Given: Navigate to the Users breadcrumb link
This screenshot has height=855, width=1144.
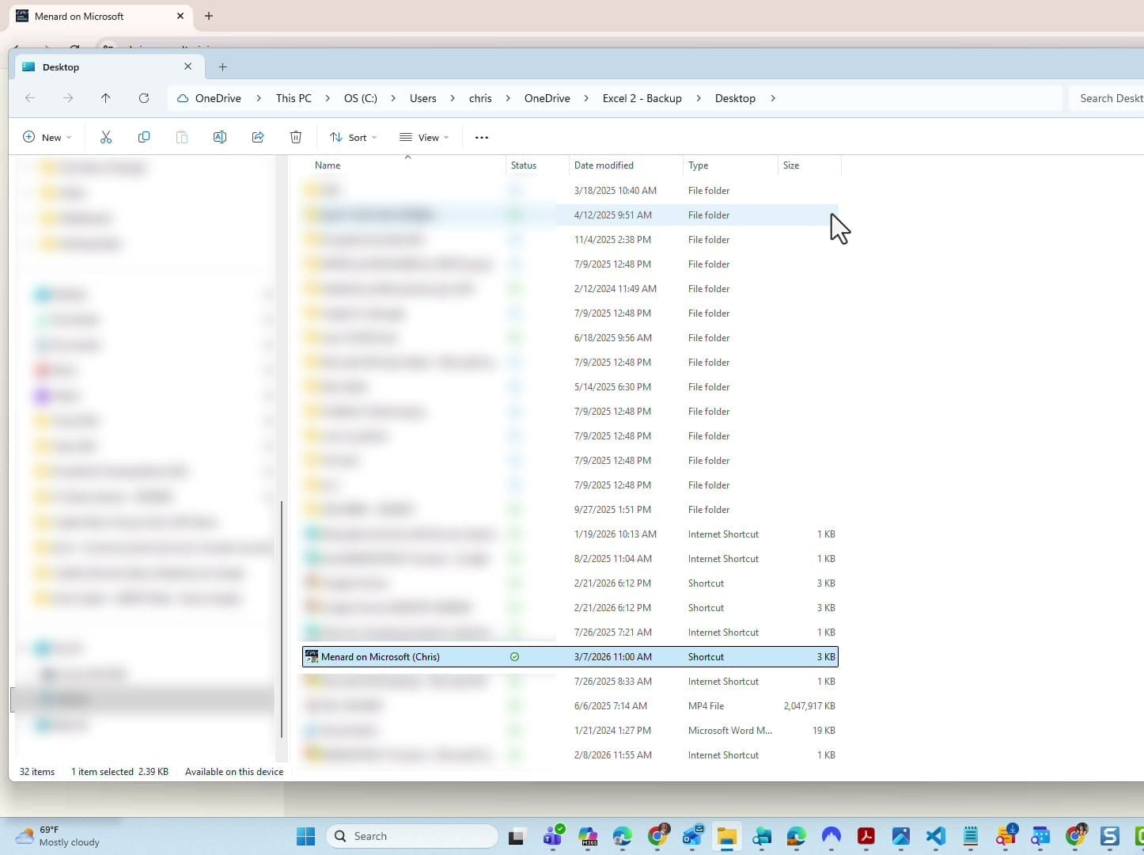Looking at the screenshot, I should coord(422,97).
